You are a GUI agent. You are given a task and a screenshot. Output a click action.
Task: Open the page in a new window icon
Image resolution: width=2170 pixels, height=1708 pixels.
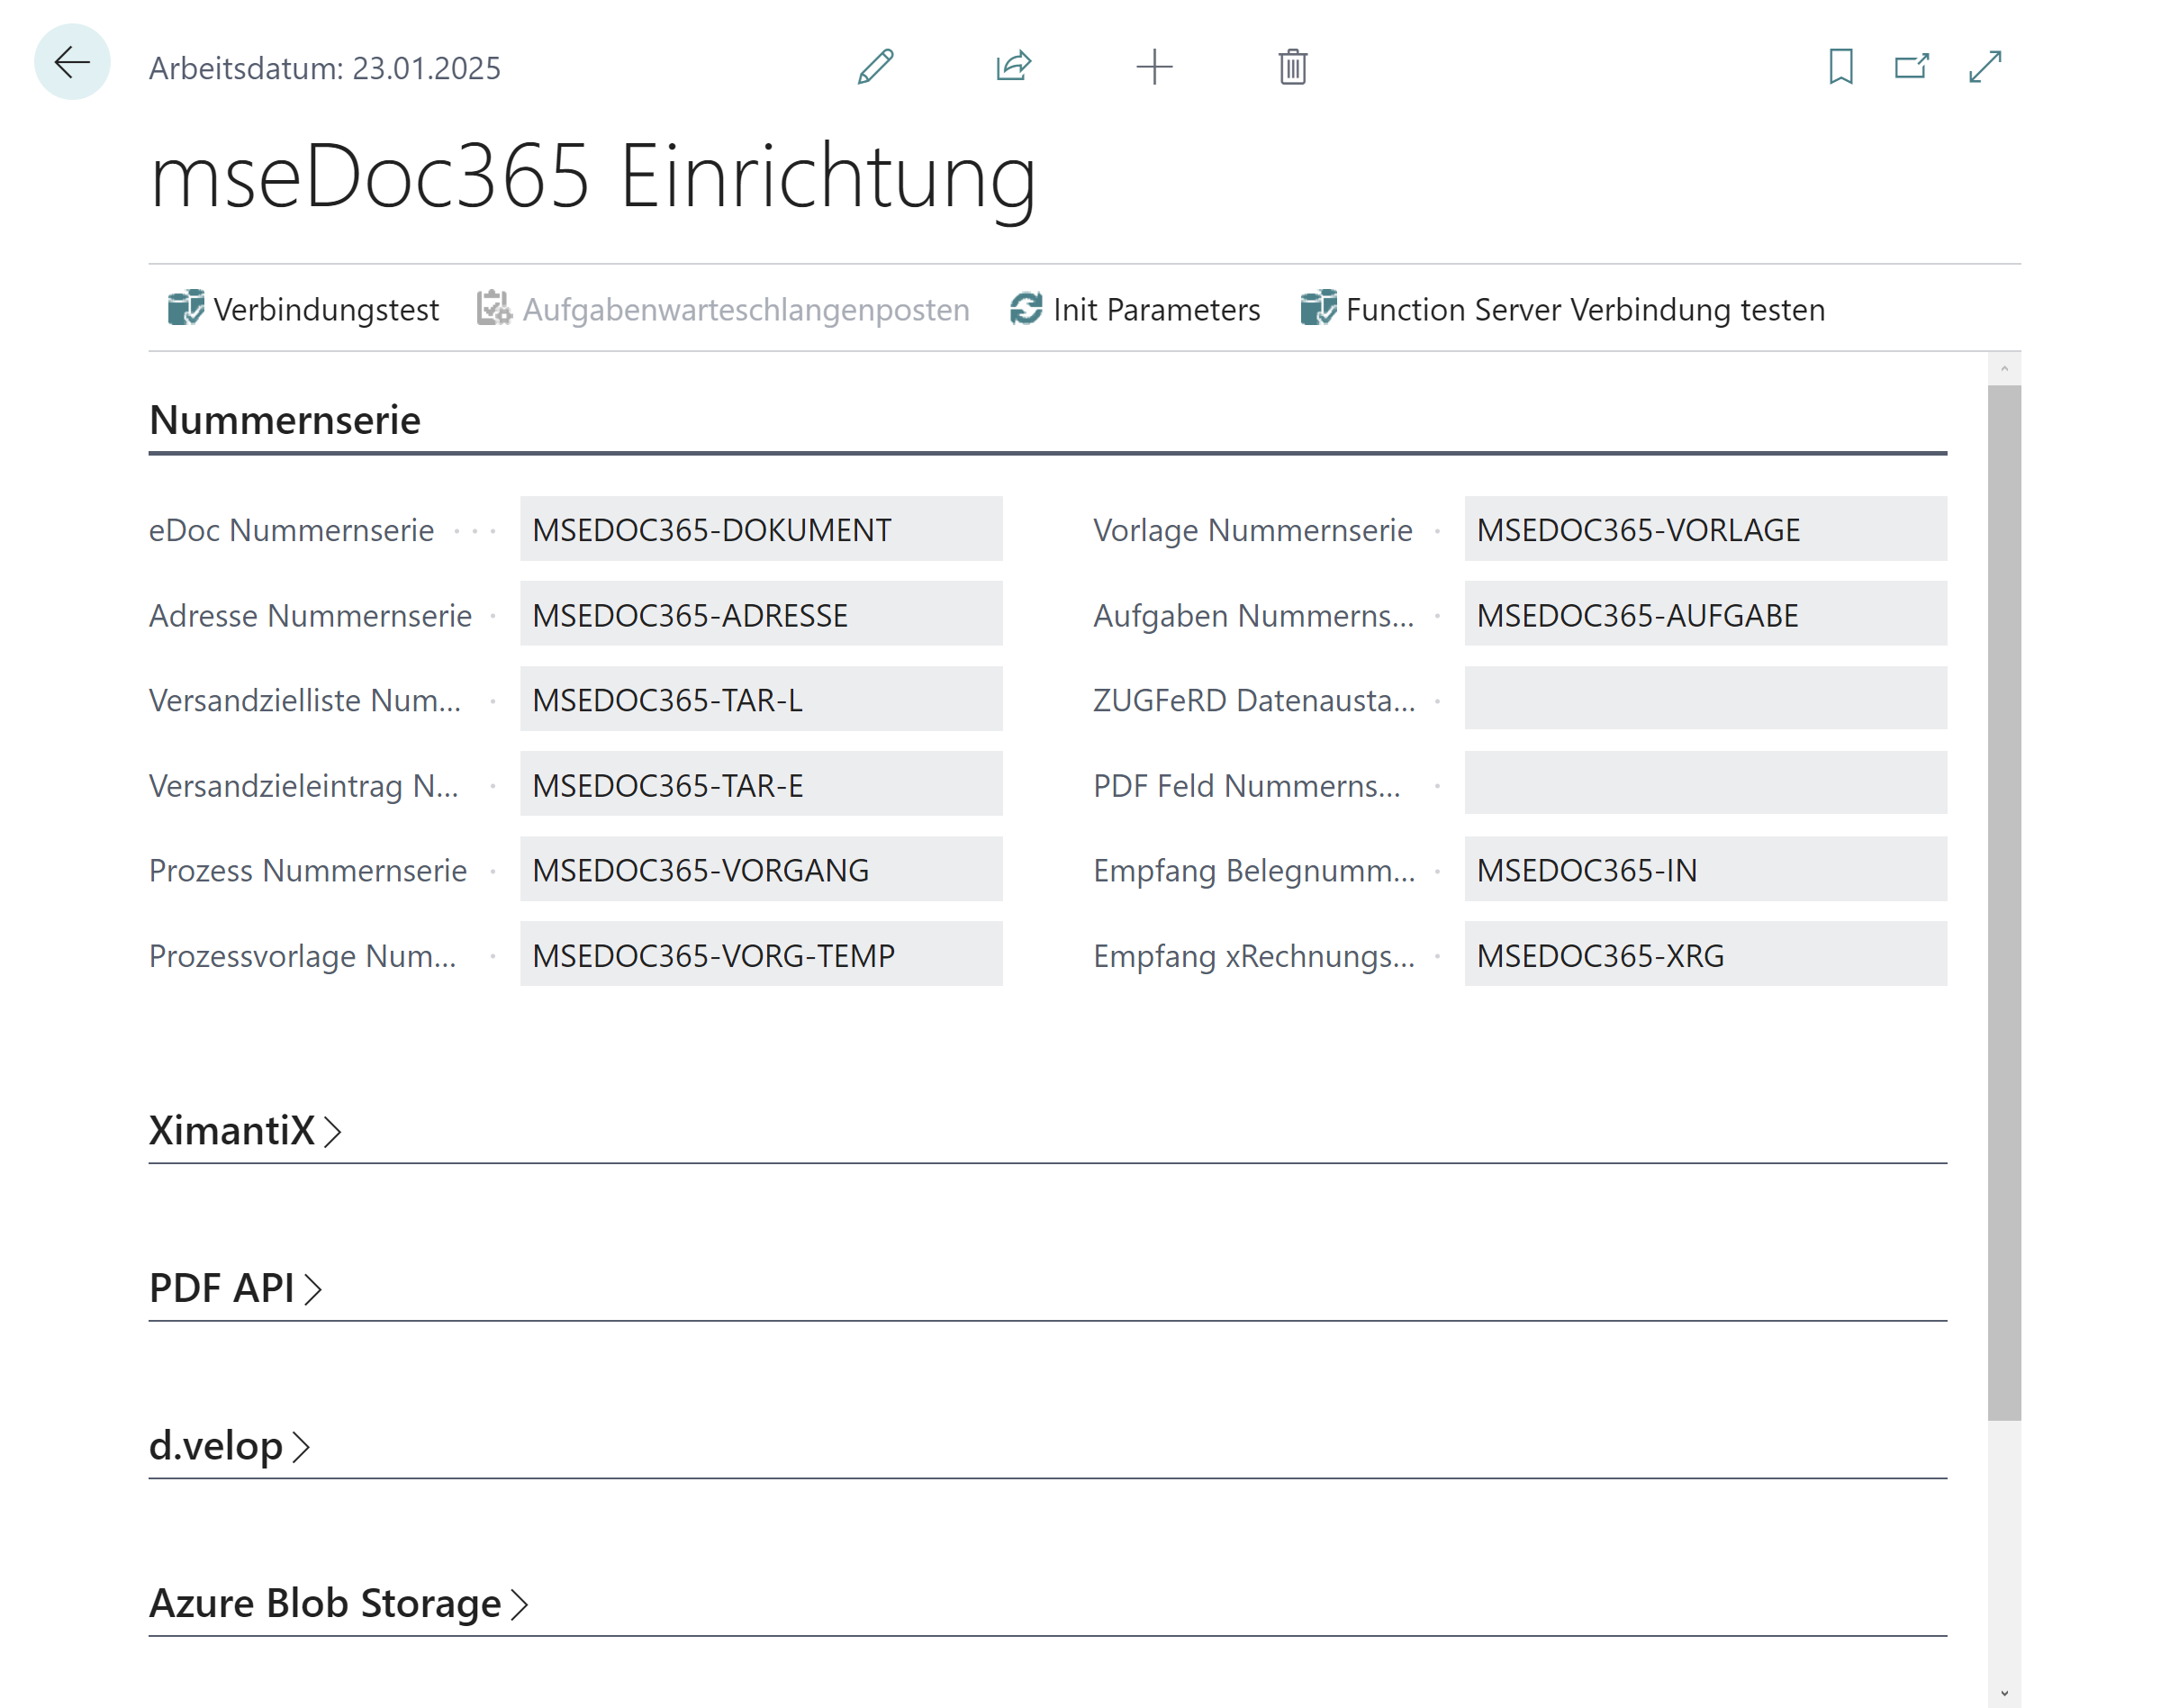[1912, 66]
